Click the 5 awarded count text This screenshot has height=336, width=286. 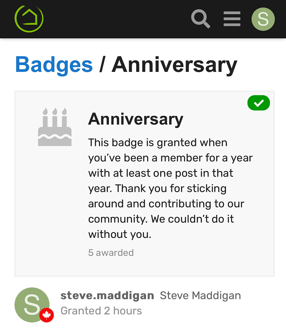click(111, 253)
